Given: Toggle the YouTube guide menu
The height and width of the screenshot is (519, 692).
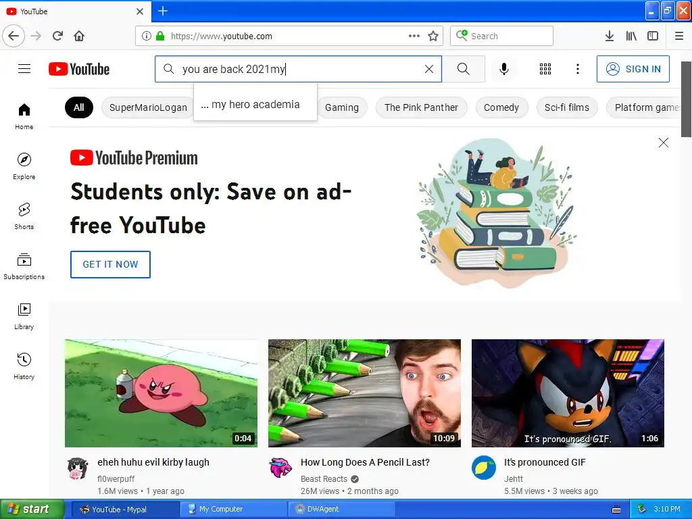Looking at the screenshot, I should click(24, 69).
